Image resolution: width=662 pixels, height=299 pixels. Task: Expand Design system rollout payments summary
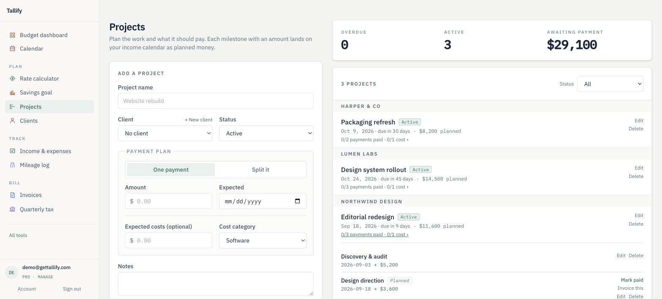tap(374, 187)
